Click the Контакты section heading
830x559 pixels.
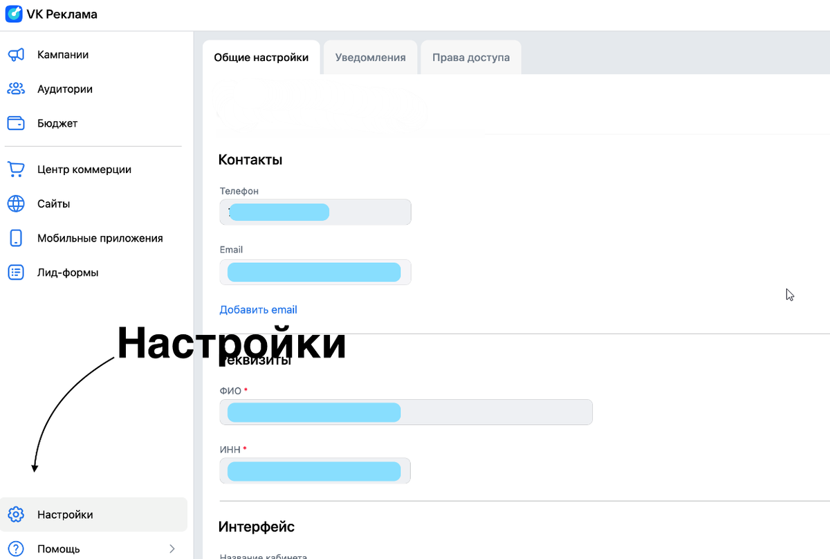pos(250,160)
